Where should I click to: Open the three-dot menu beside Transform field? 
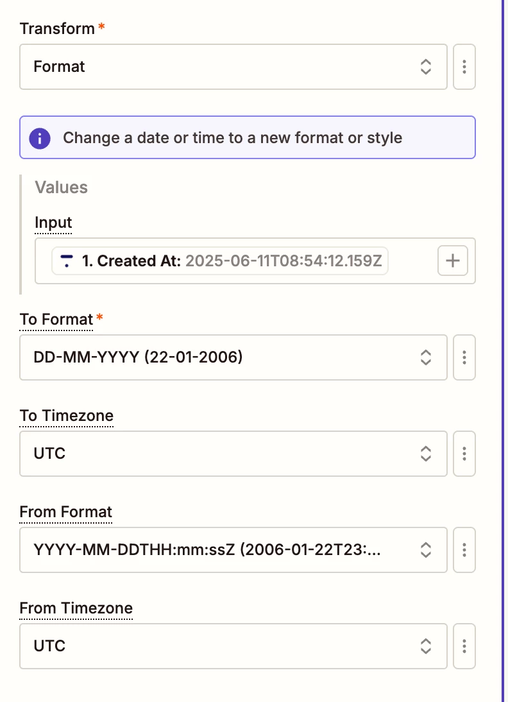click(x=464, y=67)
